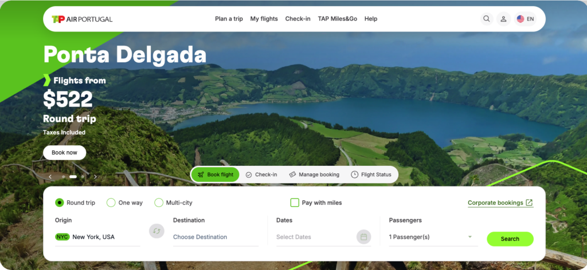This screenshot has width=587, height=270.
Task: Click the Book now button
Action: 64,153
